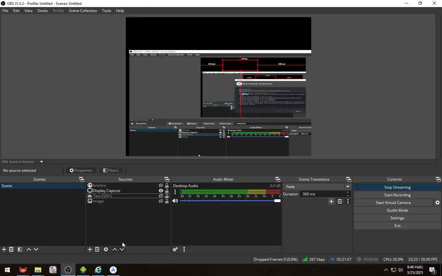Open File Explorer from taskbar
Screen dimensions: 442x276
pos(38,270)
